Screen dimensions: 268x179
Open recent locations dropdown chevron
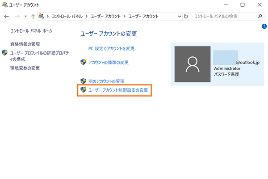(x=25, y=16)
